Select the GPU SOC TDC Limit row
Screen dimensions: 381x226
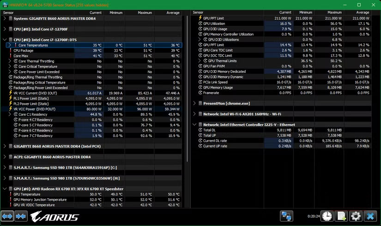[281, 55]
